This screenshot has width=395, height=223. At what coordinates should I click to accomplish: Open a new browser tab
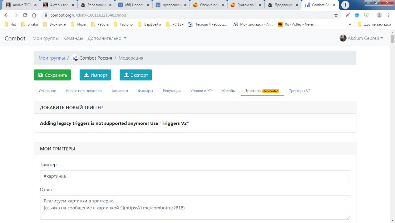pos(345,5)
